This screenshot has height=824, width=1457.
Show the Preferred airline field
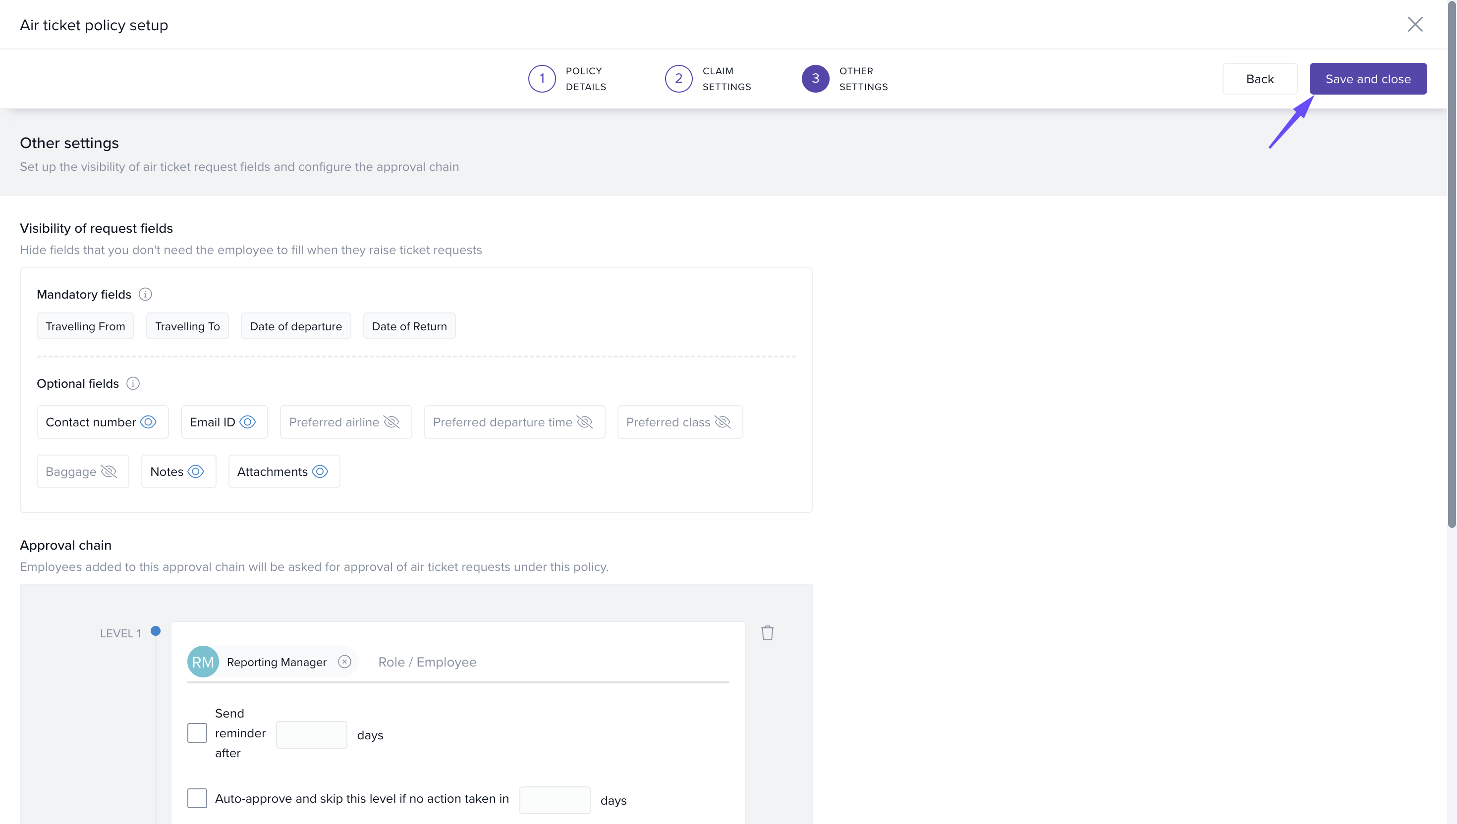point(392,422)
